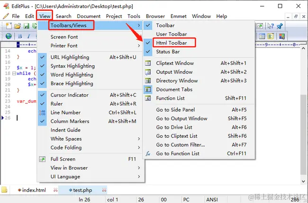This screenshot has height=203, width=308.
Task: Uncheck the Html Toolbar option
Action: click(x=199, y=43)
